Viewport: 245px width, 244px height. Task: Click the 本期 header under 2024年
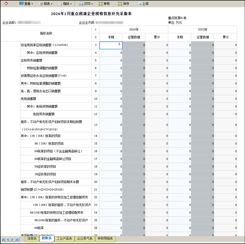111,37
